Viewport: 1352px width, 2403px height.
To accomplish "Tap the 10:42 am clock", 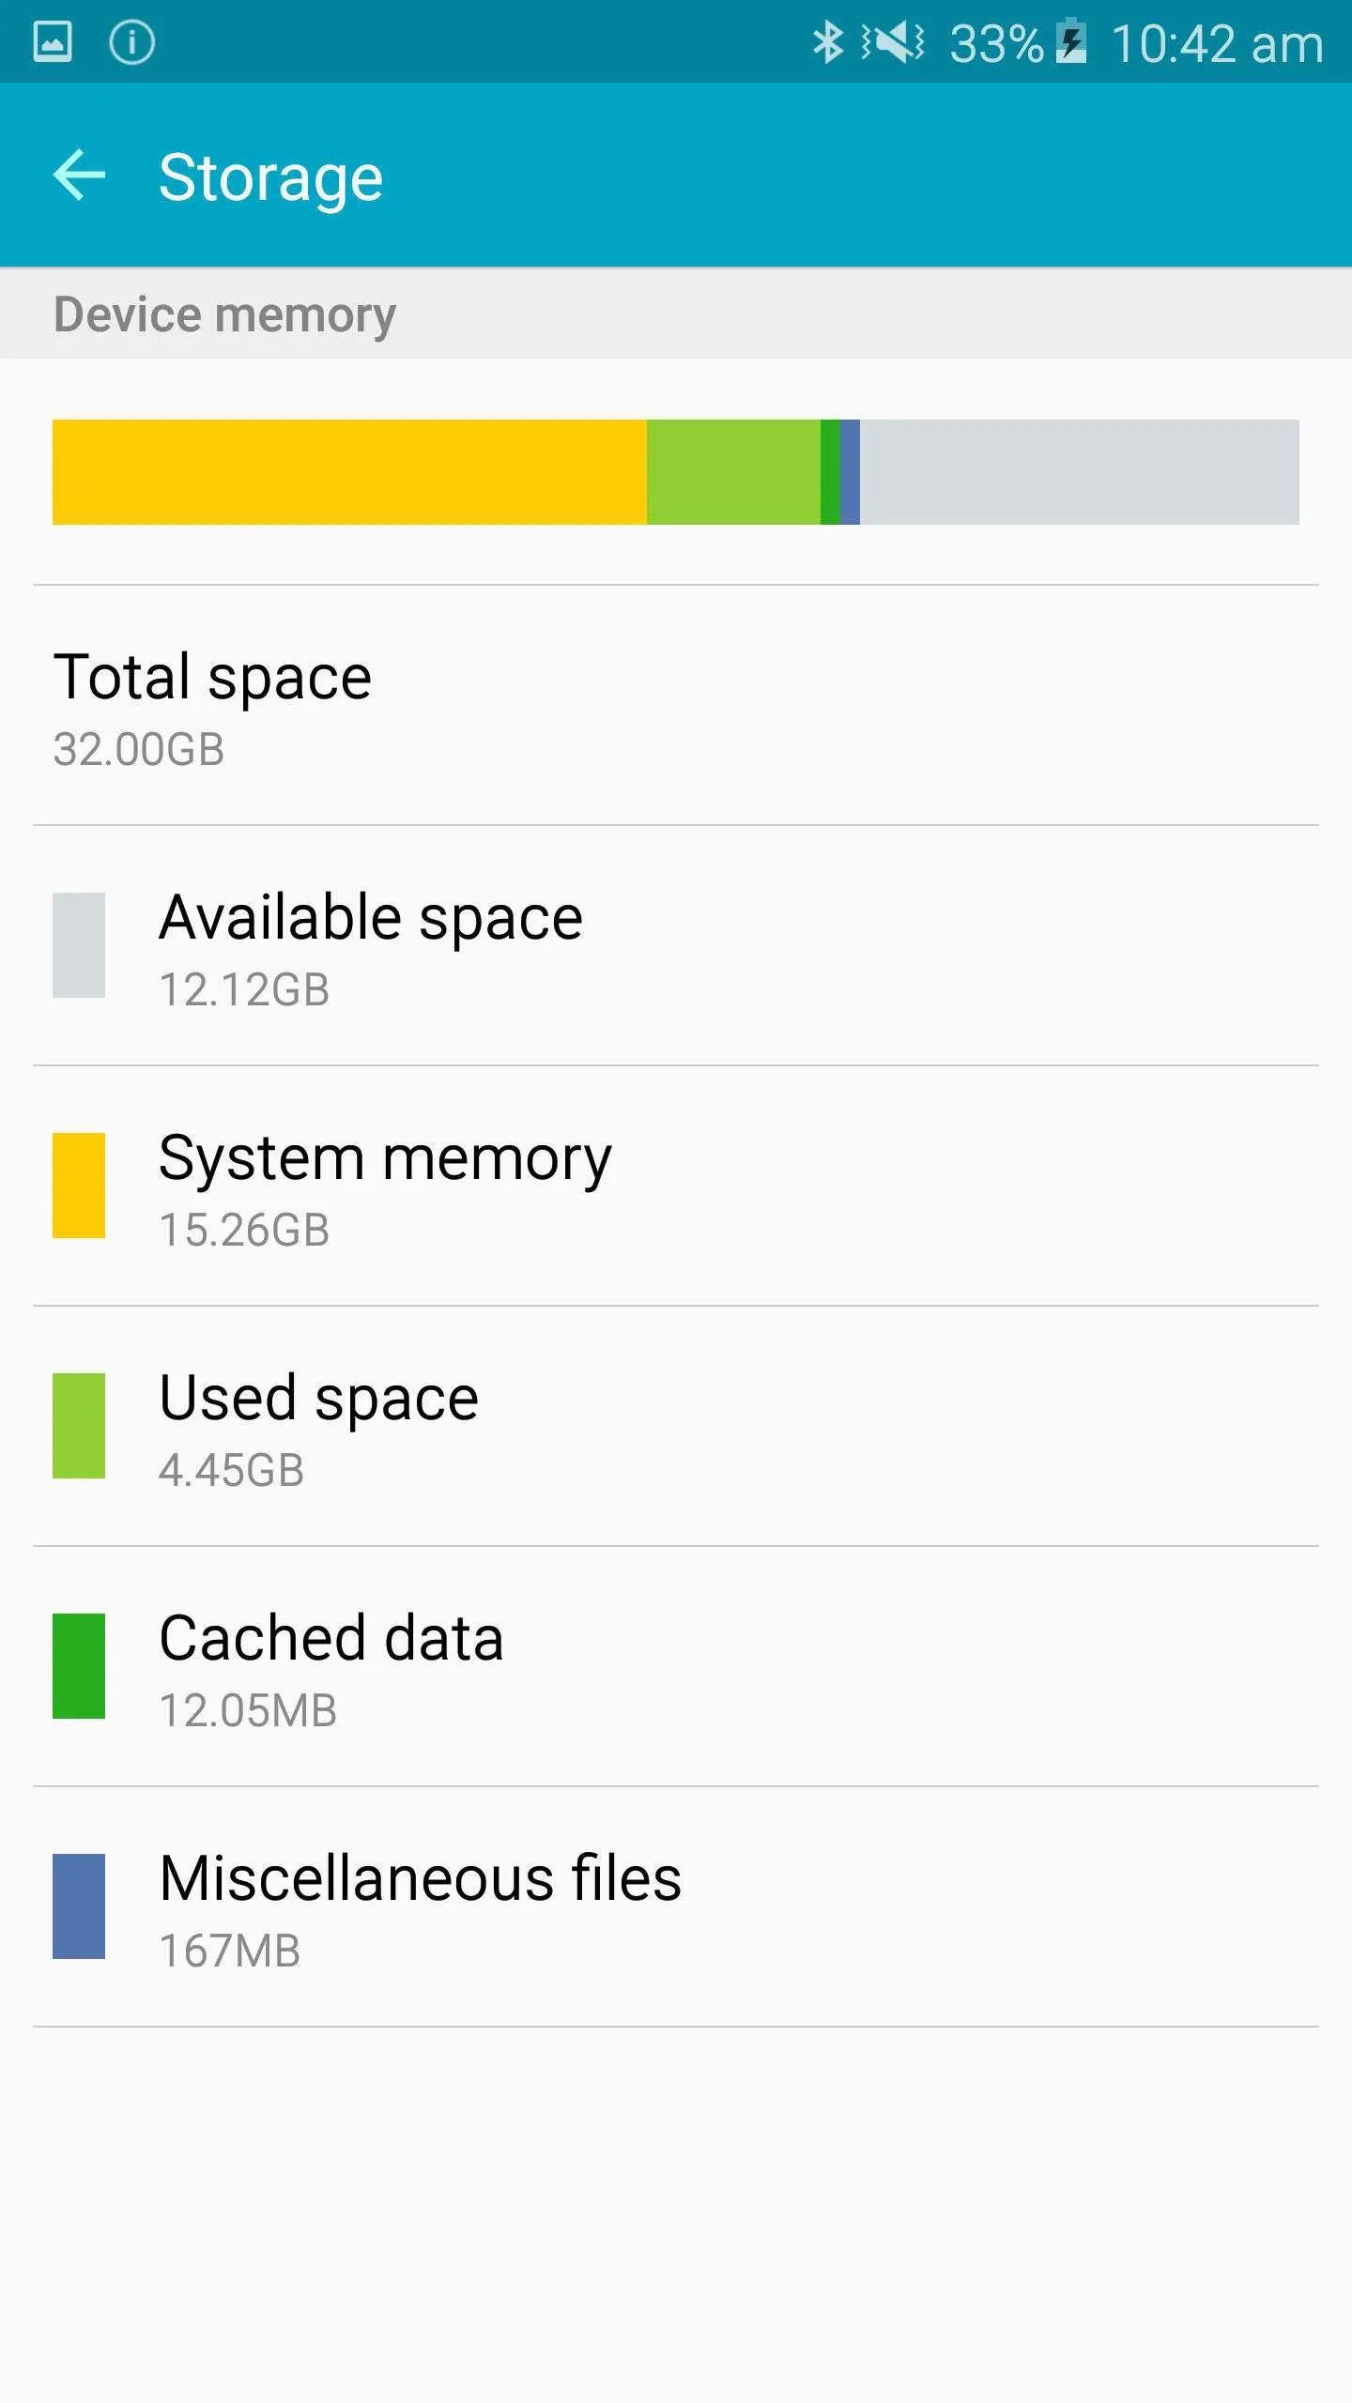I will coord(1217,44).
